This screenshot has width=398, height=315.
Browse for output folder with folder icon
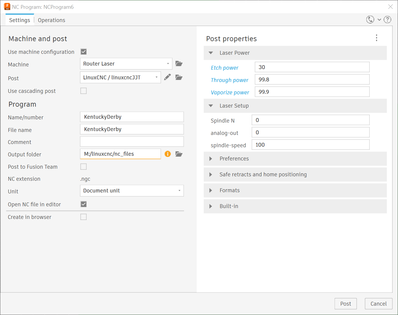point(179,154)
